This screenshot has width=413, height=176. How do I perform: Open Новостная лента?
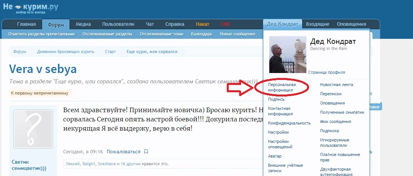[337, 85]
